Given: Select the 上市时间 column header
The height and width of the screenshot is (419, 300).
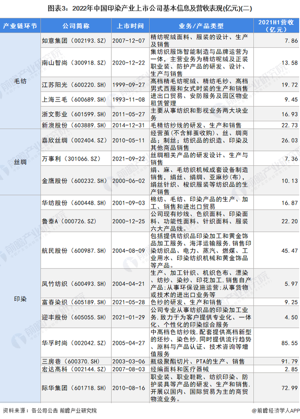Looking at the screenshot, I should click(x=130, y=26).
